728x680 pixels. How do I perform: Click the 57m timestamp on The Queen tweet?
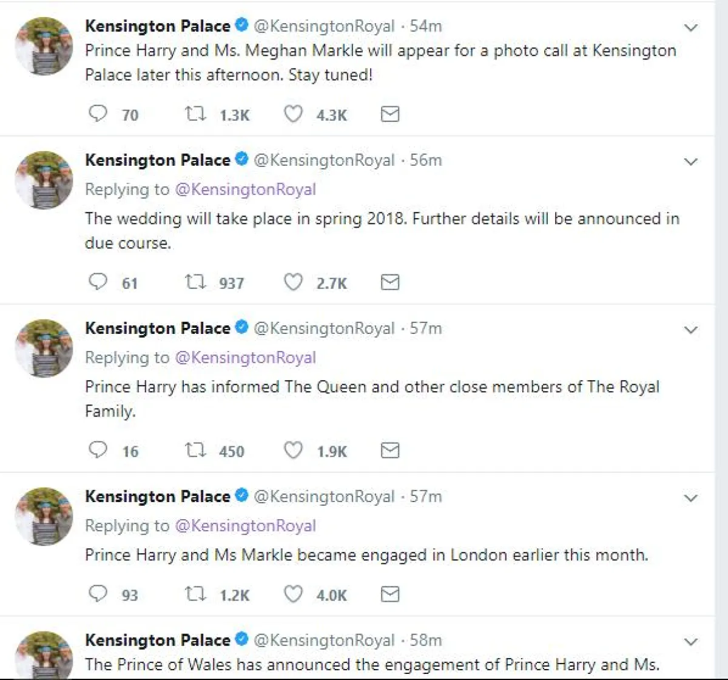click(x=426, y=328)
